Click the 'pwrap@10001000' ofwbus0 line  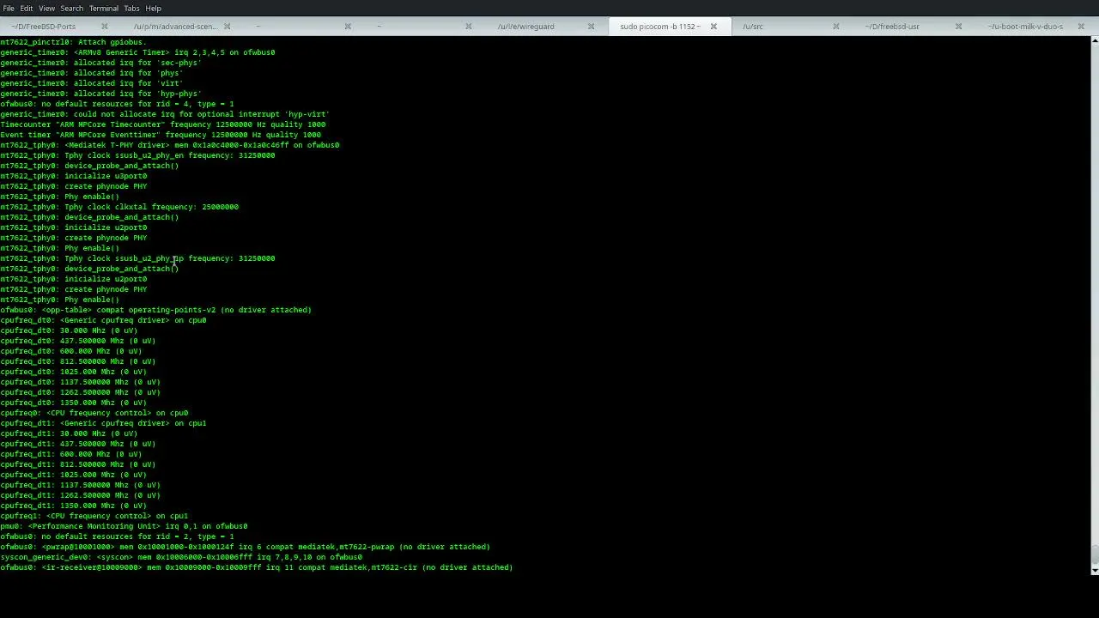tap(245, 547)
